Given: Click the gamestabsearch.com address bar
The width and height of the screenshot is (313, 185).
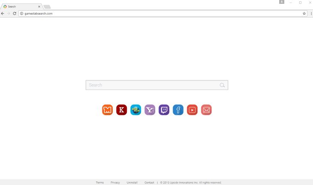Looking at the screenshot, I should [x=163, y=14].
